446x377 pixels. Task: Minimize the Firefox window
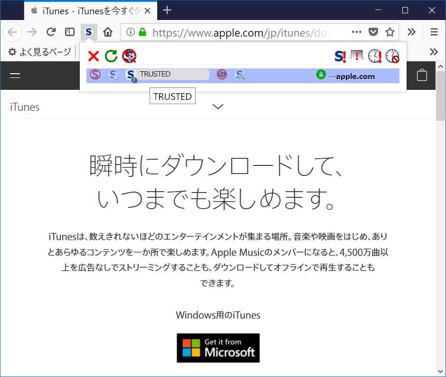[x=378, y=10]
